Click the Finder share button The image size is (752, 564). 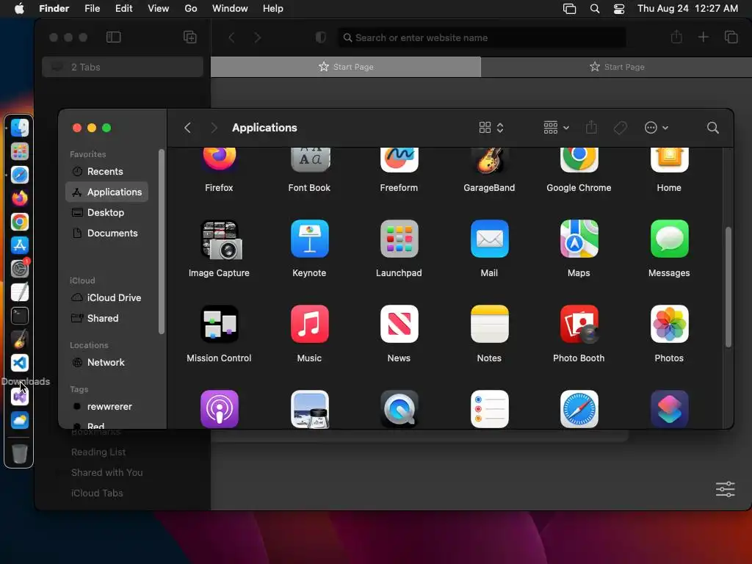coord(591,128)
